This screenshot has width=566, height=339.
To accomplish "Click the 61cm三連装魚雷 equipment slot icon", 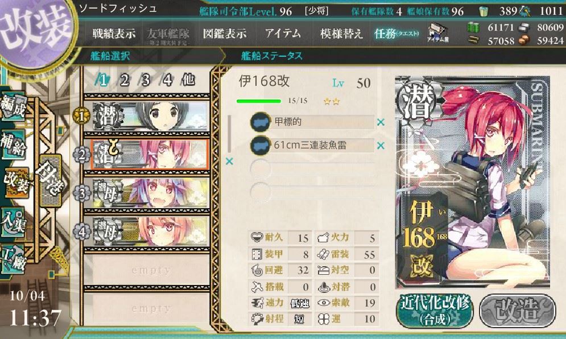I will 261,146.
